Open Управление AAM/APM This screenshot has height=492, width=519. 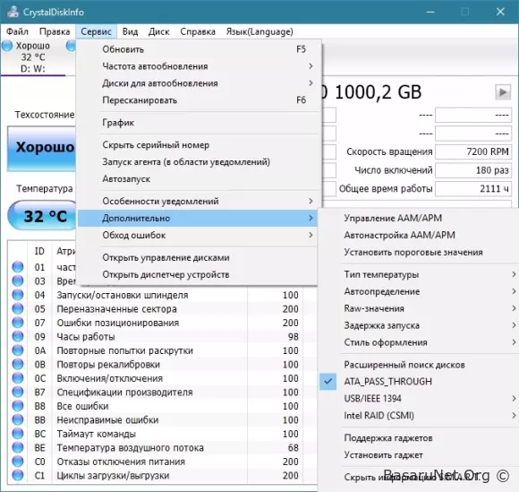[x=419, y=218]
